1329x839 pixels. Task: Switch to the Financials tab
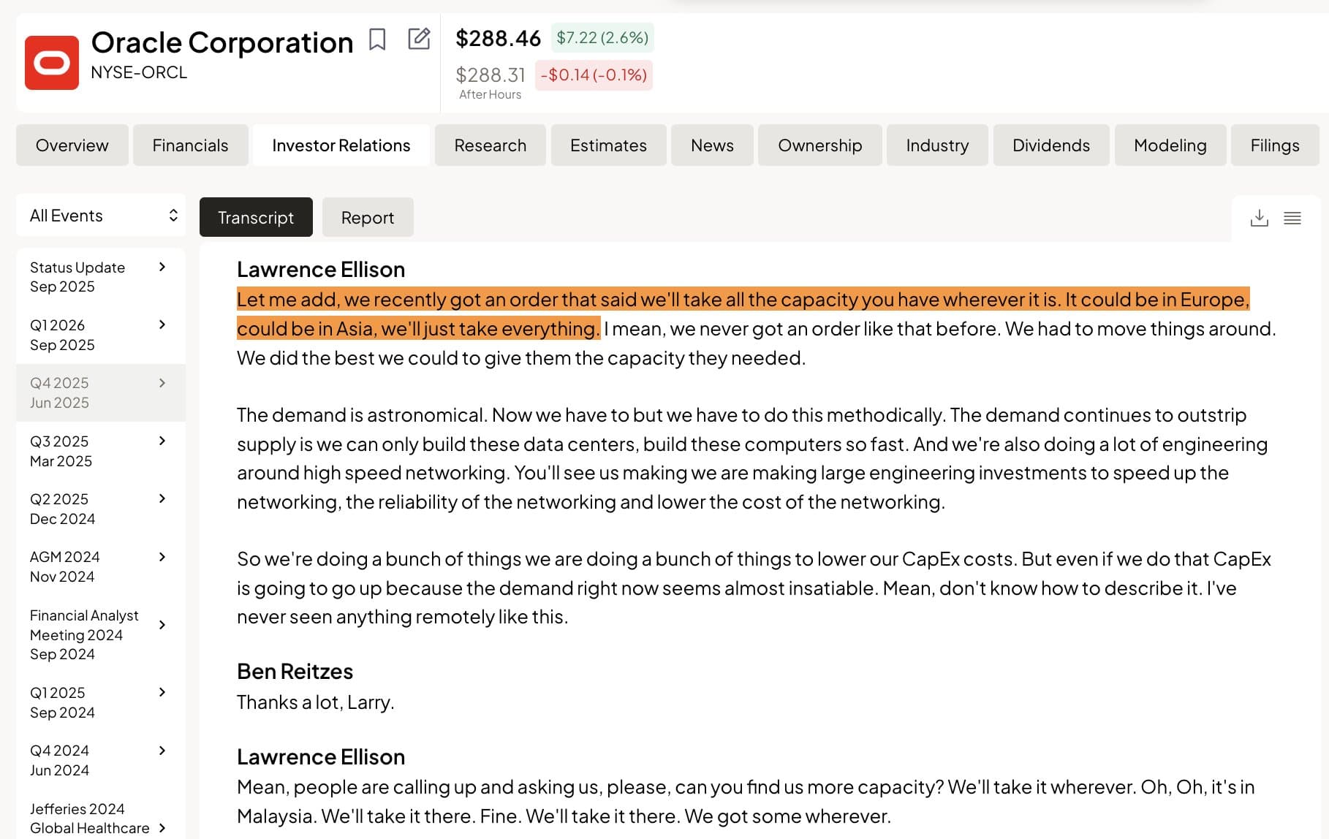[x=190, y=145]
